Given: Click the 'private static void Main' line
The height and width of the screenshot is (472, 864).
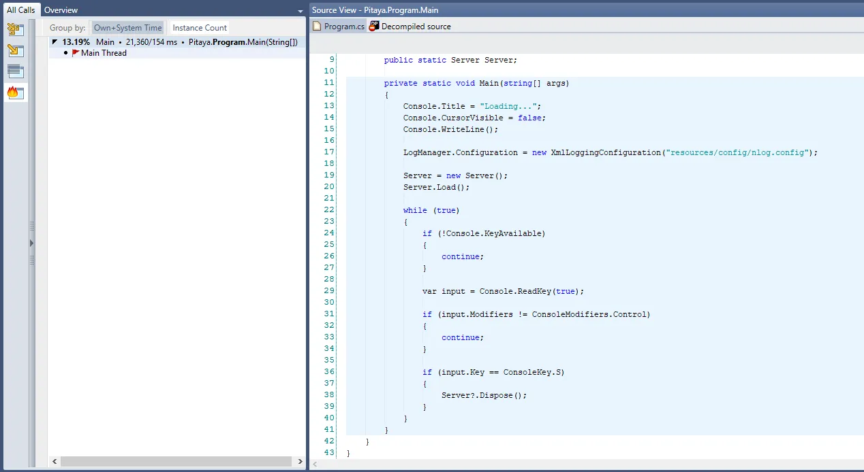Looking at the screenshot, I should point(476,83).
